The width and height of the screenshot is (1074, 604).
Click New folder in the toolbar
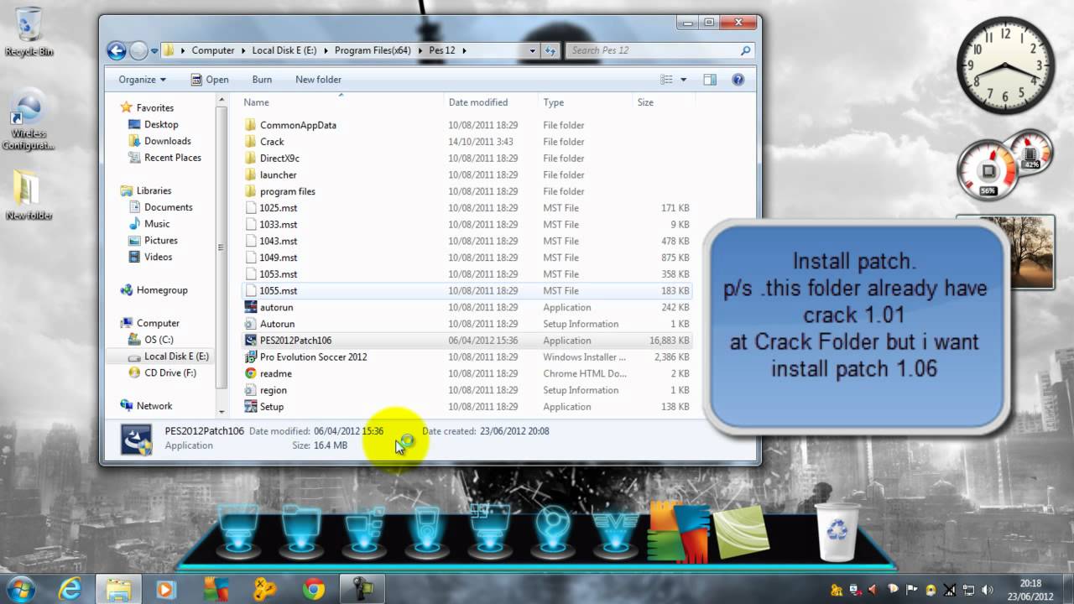(x=318, y=80)
